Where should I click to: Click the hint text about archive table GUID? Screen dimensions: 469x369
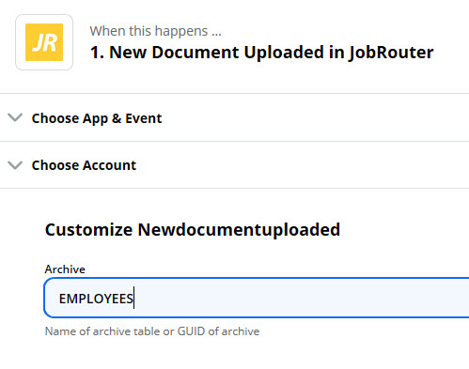pos(152,331)
